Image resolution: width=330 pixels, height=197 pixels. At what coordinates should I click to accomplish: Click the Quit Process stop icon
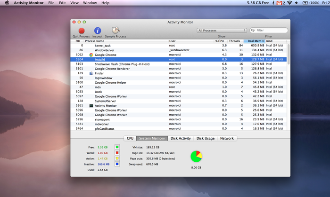(82, 31)
